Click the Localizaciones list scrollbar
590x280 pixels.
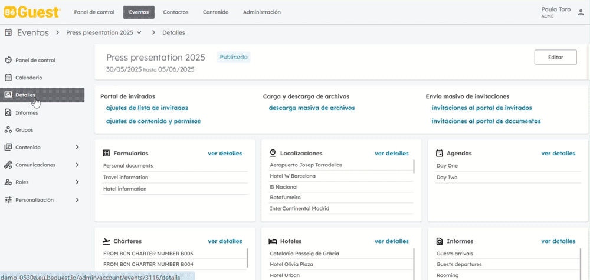pos(414,166)
